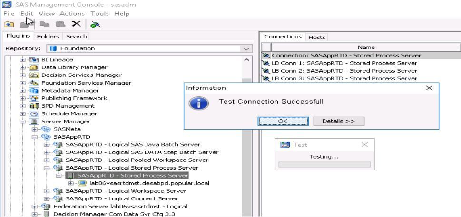The image size is (461, 217).
Task: Select the Connections tab
Action: (x=283, y=37)
